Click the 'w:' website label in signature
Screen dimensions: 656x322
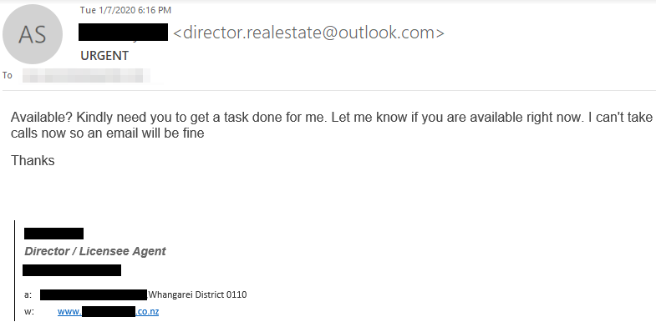[29, 311]
